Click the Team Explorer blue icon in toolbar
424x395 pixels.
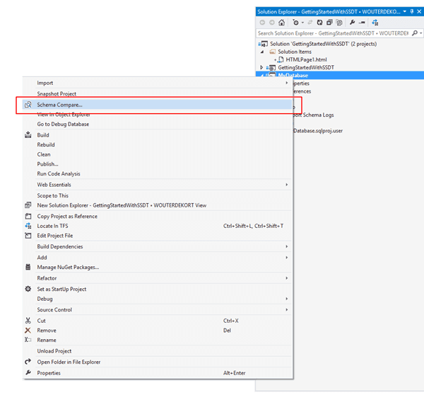375,23
